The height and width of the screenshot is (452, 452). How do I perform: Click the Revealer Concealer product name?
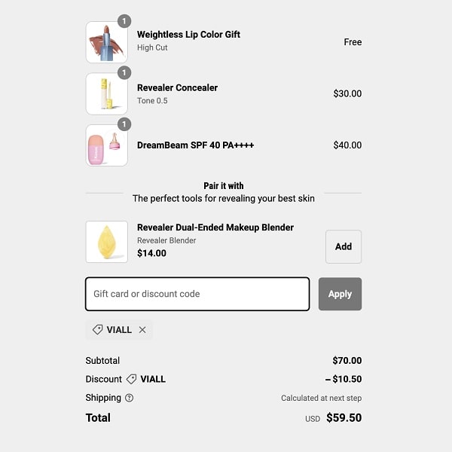click(x=177, y=87)
